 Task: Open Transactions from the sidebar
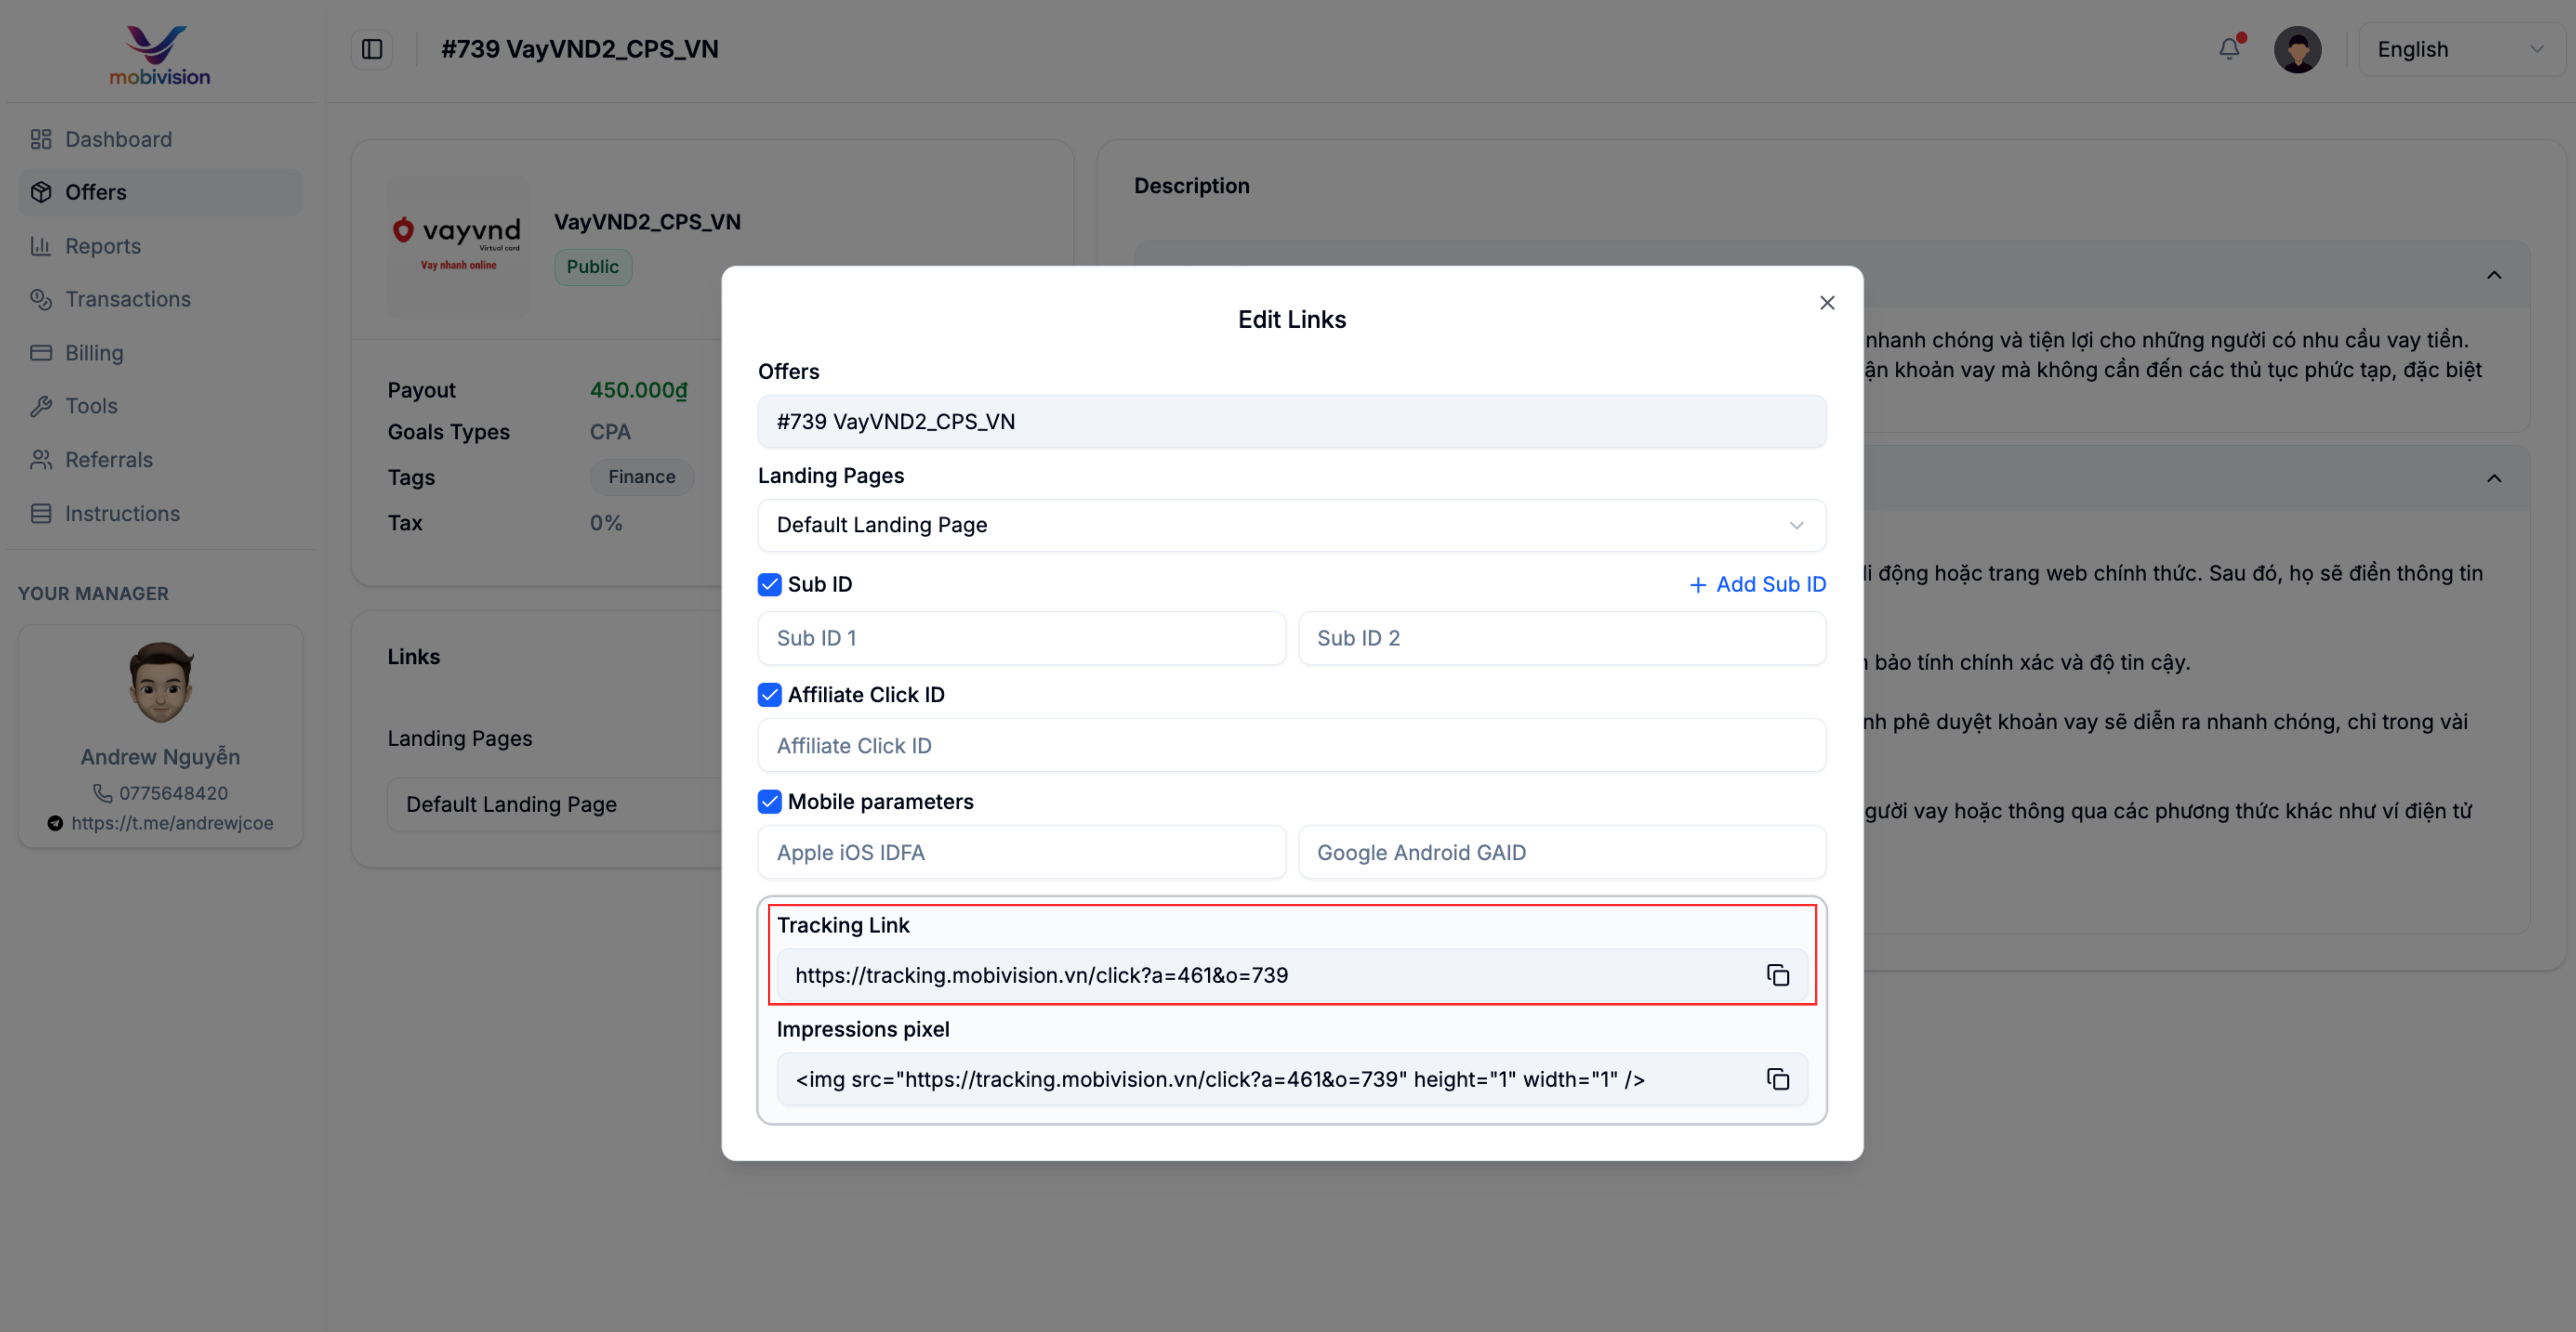click(x=127, y=299)
